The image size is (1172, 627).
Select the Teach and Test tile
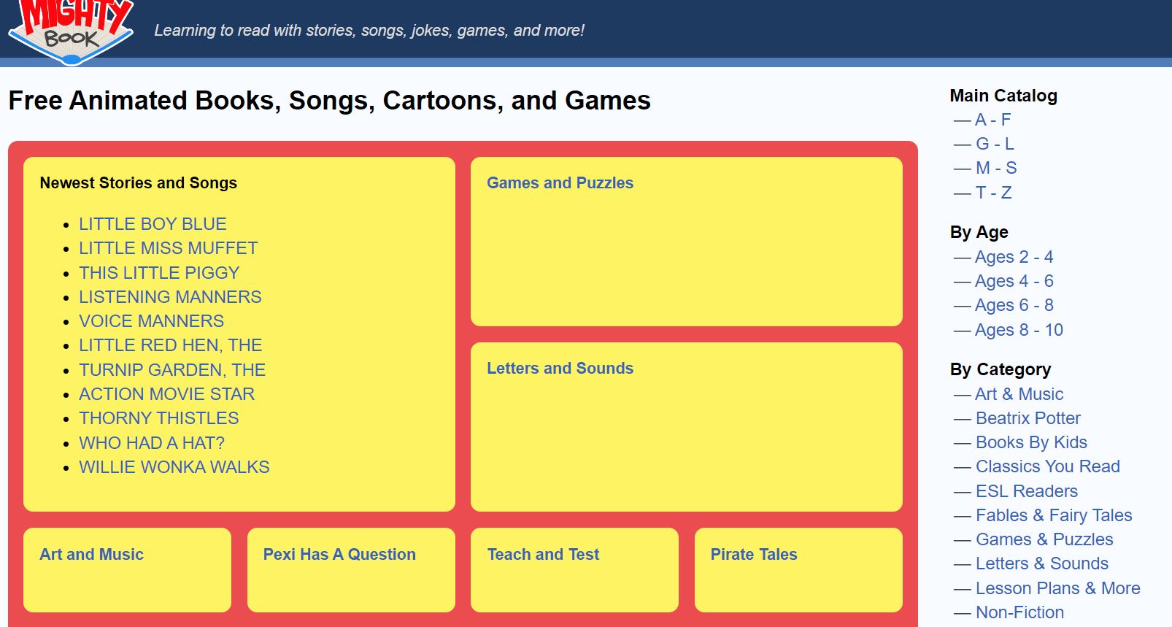[543, 555]
